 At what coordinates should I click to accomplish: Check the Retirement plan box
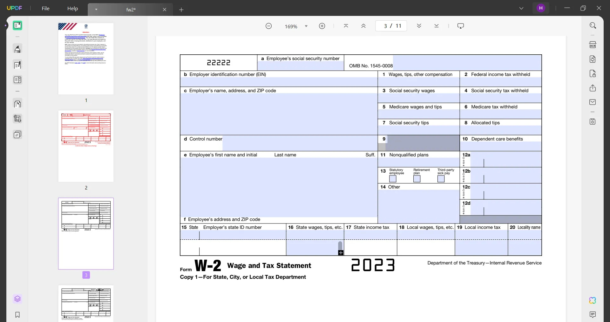417,179
